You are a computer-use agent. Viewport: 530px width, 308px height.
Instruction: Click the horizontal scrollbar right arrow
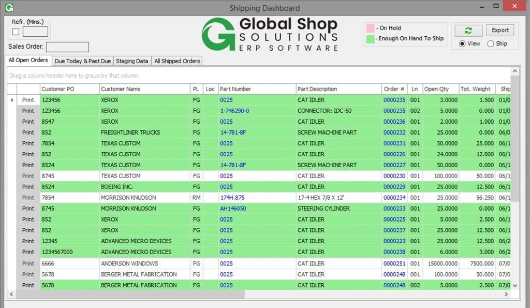506,294
